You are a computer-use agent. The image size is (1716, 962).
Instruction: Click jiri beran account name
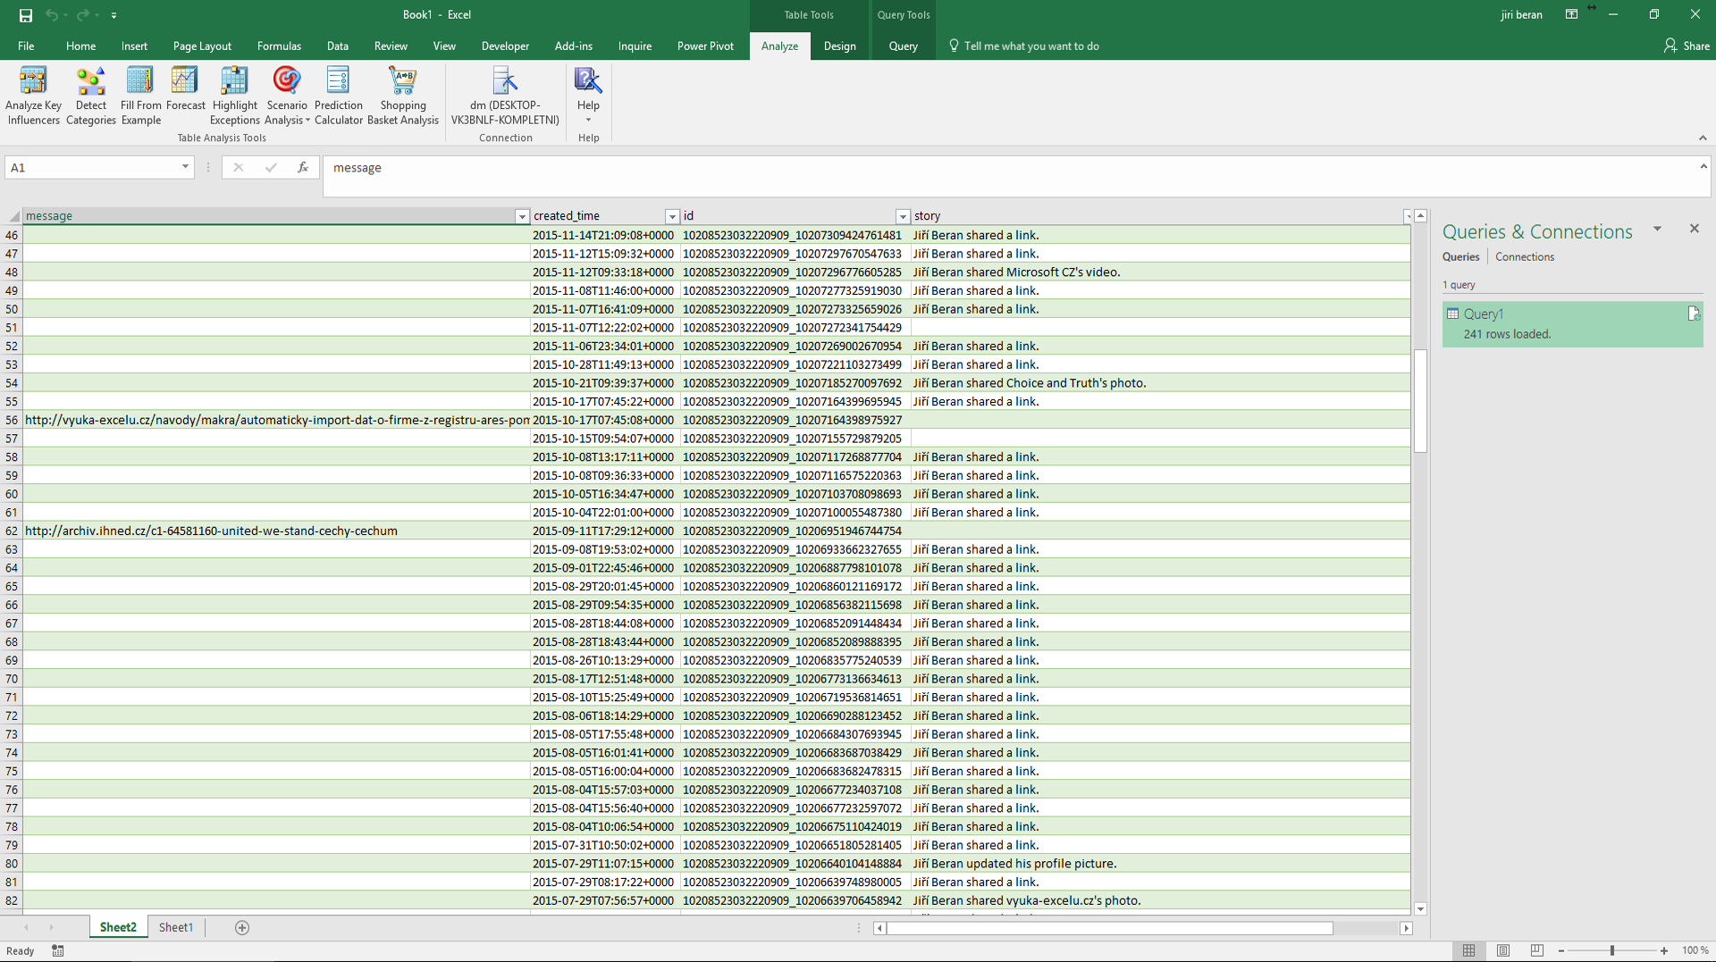point(1521,14)
